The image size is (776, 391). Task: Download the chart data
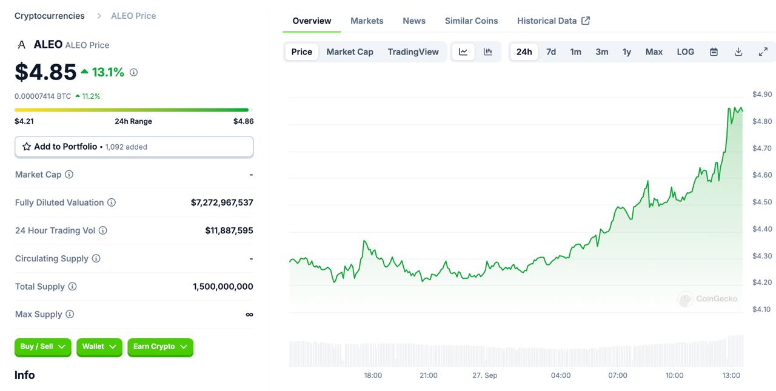point(738,52)
